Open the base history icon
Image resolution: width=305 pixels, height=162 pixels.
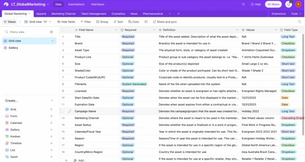click(243, 5)
